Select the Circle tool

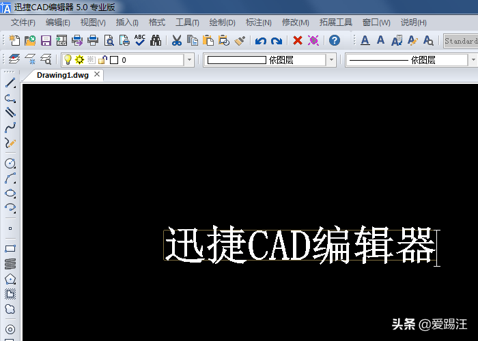pos(10,163)
